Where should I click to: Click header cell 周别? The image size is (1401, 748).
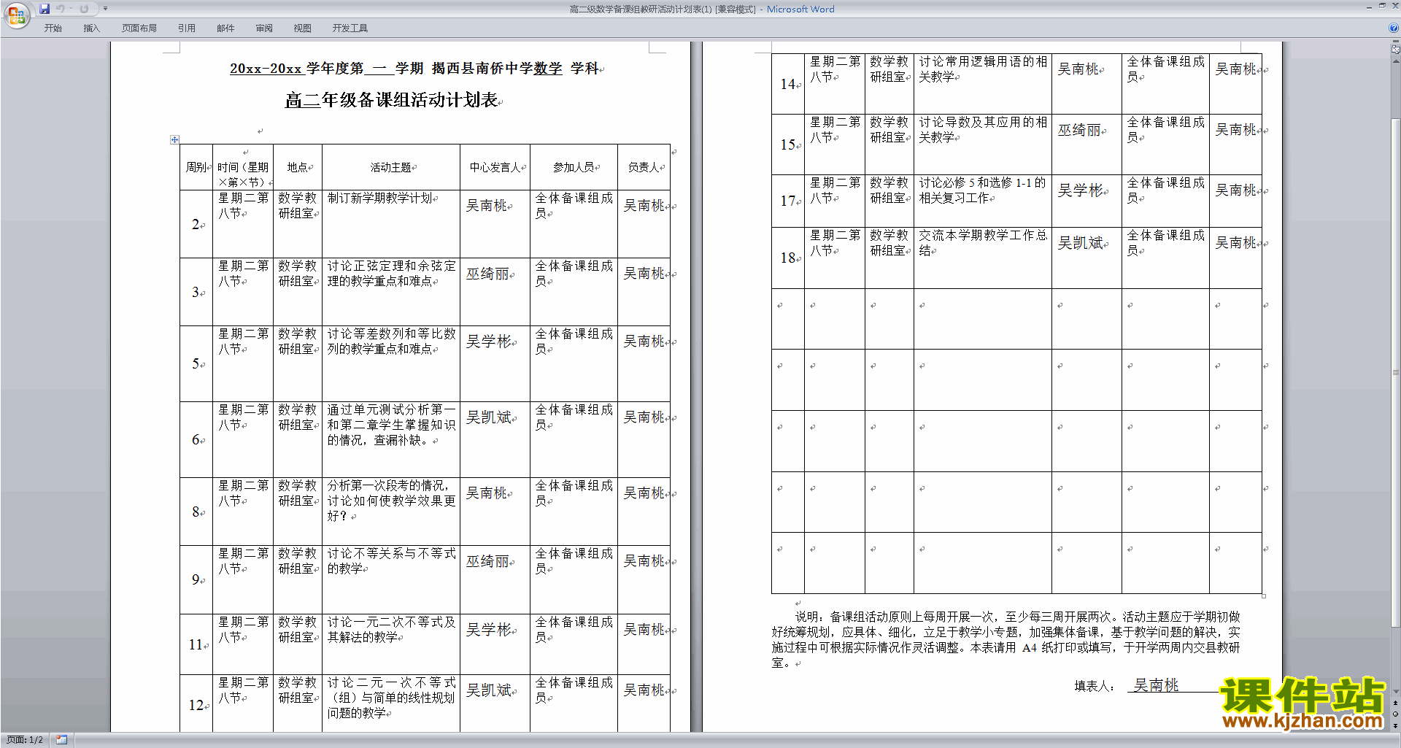(196, 167)
